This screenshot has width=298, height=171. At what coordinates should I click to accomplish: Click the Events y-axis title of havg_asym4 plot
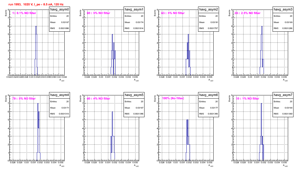(x=6, y=98)
